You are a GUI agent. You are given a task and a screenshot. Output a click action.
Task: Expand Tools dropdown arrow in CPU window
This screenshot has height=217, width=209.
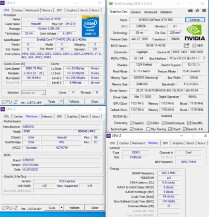(x=61, y=101)
